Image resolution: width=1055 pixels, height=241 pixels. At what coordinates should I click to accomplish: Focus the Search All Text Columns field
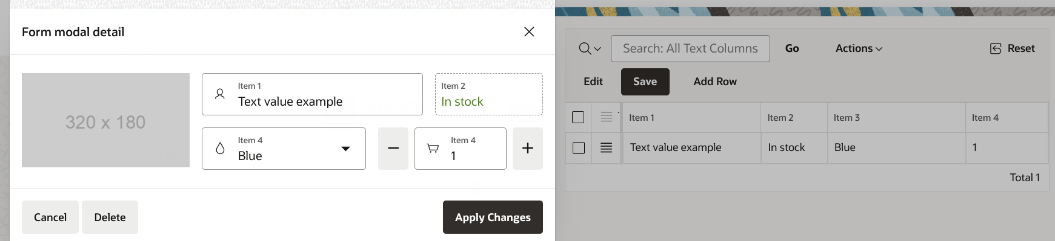[x=690, y=48]
